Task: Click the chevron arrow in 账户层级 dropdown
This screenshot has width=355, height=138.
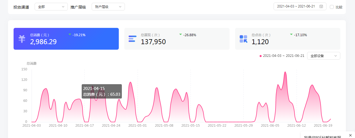Action: pyautogui.click(x=120, y=7)
